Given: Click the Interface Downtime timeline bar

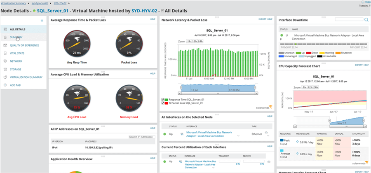Looking at the screenshot, I should pos(324,44).
